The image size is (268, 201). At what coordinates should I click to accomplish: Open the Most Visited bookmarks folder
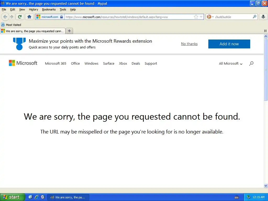(11, 25)
